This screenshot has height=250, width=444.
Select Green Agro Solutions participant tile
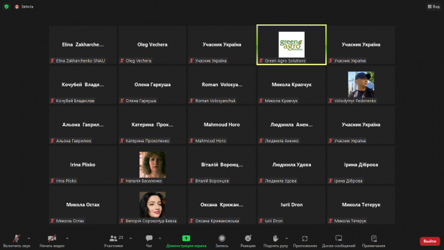[x=291, y=44]
